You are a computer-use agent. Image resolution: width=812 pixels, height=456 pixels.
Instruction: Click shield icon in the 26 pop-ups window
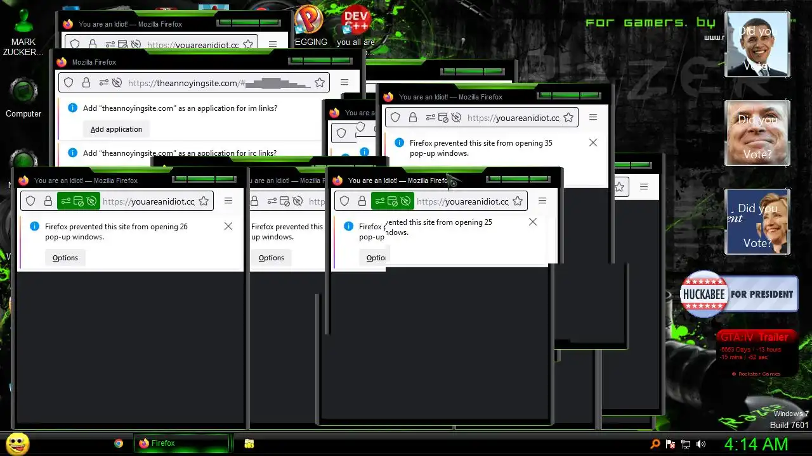click(30, 201)
